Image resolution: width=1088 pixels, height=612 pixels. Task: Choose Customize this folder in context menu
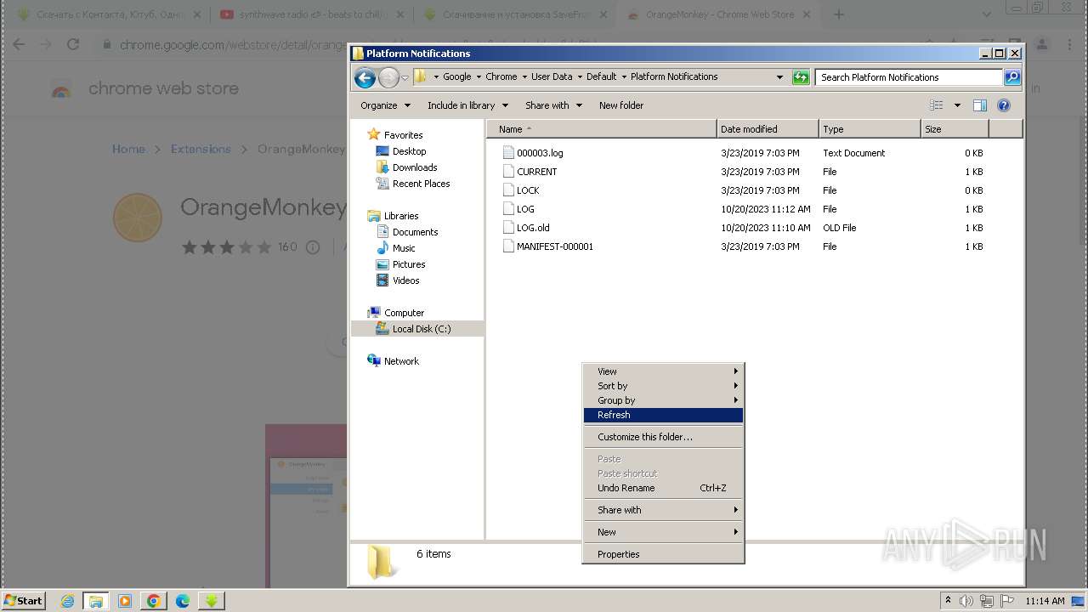[x=663, y=437]
